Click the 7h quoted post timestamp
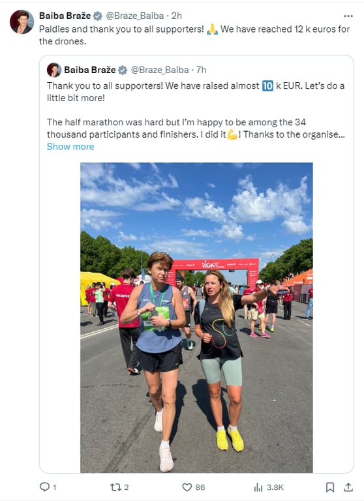 click(201, 70)
